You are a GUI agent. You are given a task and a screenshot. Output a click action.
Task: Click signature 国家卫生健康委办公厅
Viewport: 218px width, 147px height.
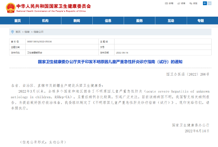[191, 125]
